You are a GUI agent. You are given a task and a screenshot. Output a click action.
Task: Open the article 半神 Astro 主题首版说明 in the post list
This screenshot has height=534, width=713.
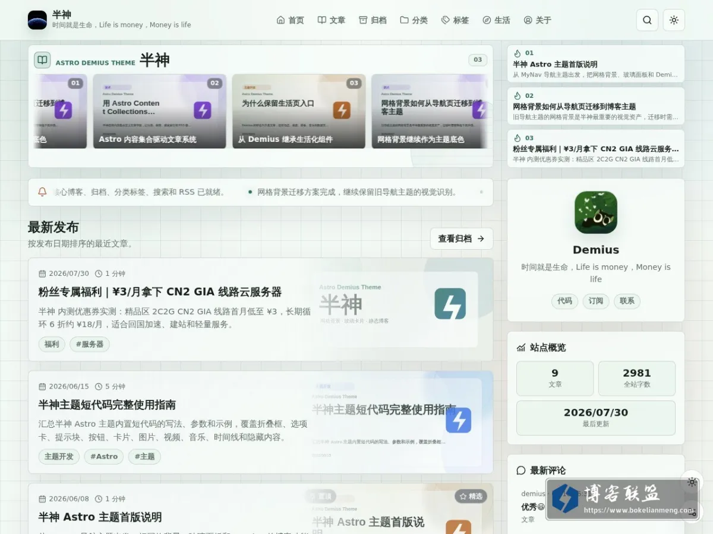100,517
